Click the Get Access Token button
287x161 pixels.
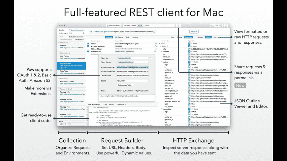coord(125,85)
